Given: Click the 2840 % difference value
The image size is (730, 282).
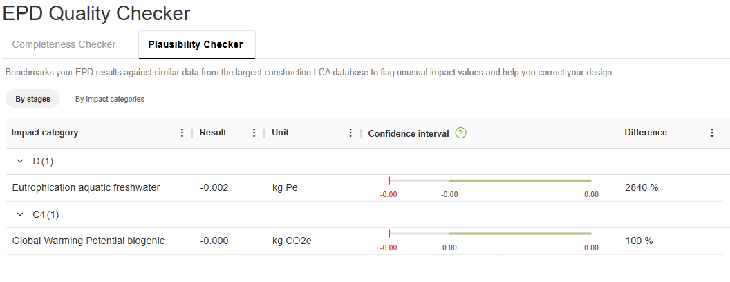Looking at the screenshot, I should click(642, 187).
